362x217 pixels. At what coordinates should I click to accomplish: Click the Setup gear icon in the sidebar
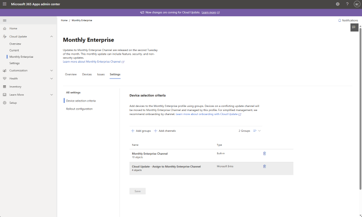[5, 103]
